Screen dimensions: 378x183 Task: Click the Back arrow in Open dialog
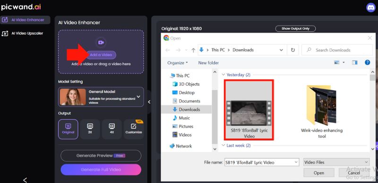pos(168,50)
